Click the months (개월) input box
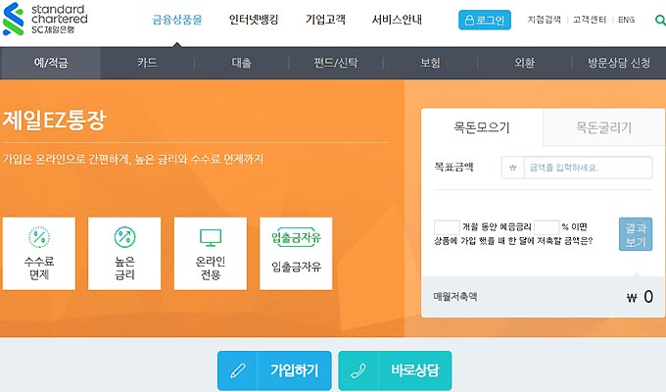Viewport: 666px width, 392px height. (x=447, y=227)
